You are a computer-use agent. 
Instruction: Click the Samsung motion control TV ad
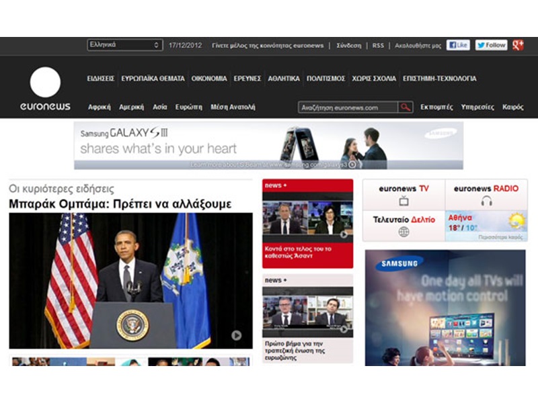pyautogui.click(x=445, y=308)
